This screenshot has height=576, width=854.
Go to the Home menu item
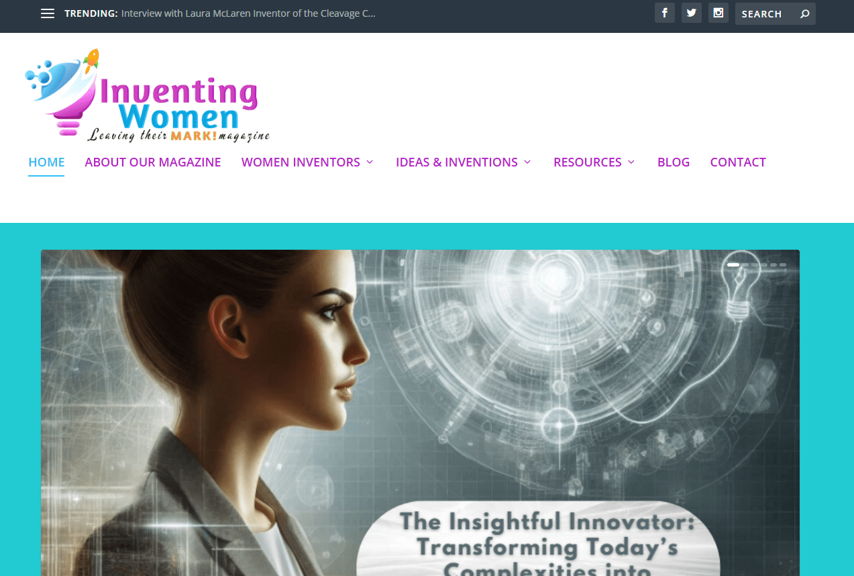[x=46, y=162]
